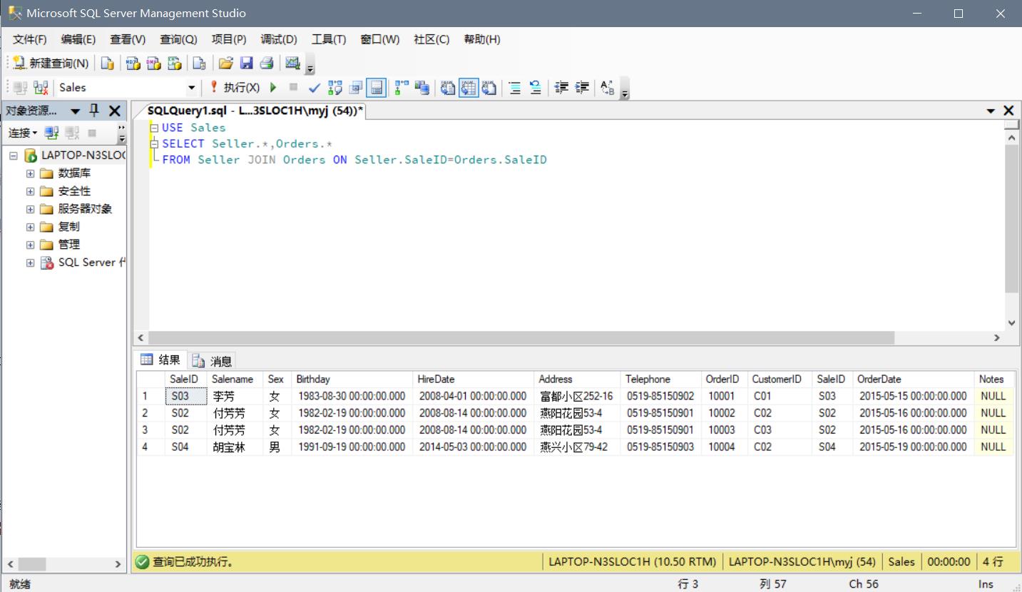This screenshot has height=592, width=1022.
Task: Open an Analysis Services DMX Query
Action: click(x=154, y=63)
